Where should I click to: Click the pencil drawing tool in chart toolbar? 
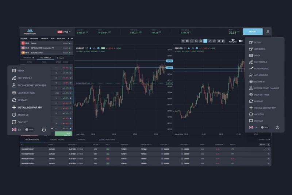210,41
